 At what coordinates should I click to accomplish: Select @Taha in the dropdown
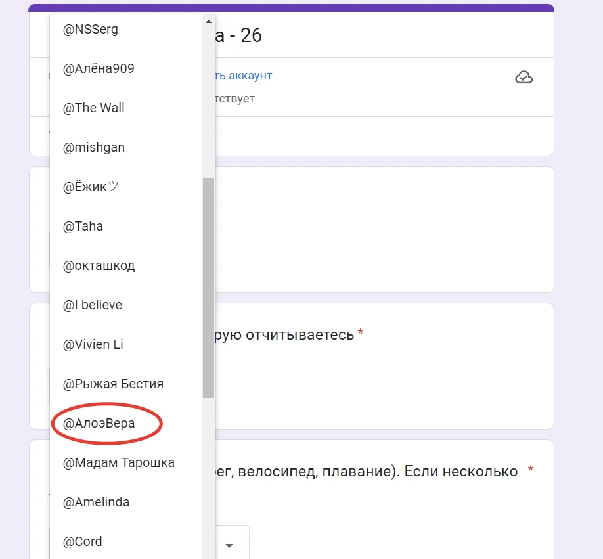[x=83, y=227]
